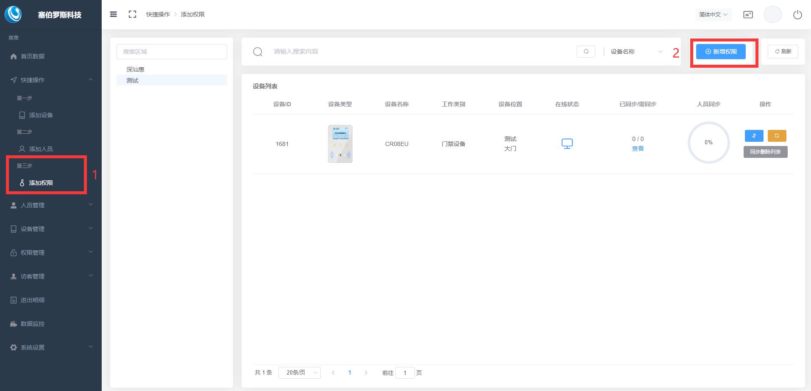Screen dimensions: 811x391
Task: Open the 简体中文 language dropdown
Action: tap(713, 15)
